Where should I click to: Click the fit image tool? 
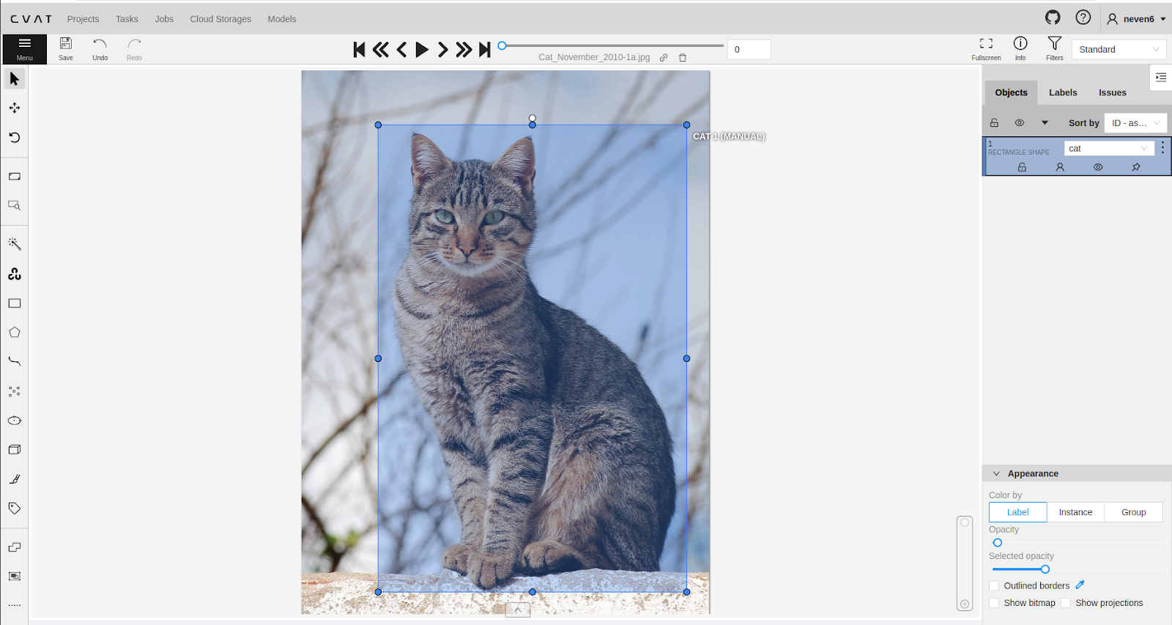coord(15,177)
